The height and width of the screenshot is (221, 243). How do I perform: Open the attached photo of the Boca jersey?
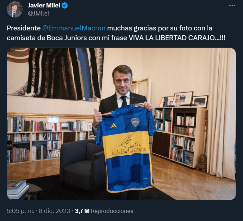tap(121, 124)
